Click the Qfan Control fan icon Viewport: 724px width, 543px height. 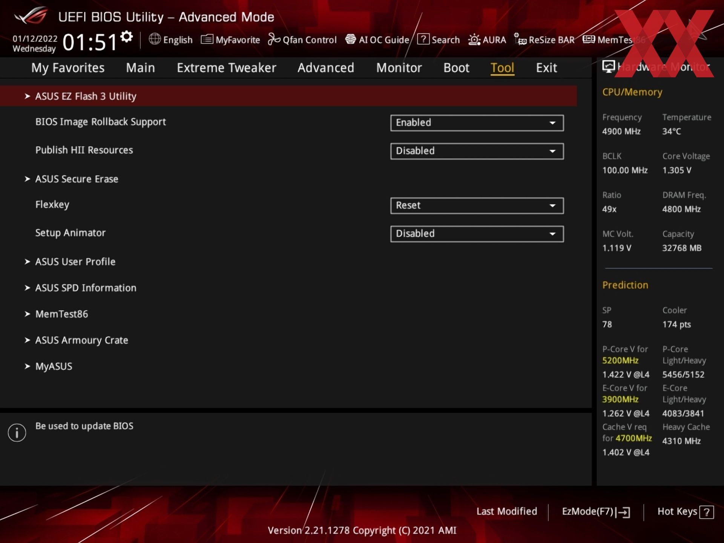point(274,39)
